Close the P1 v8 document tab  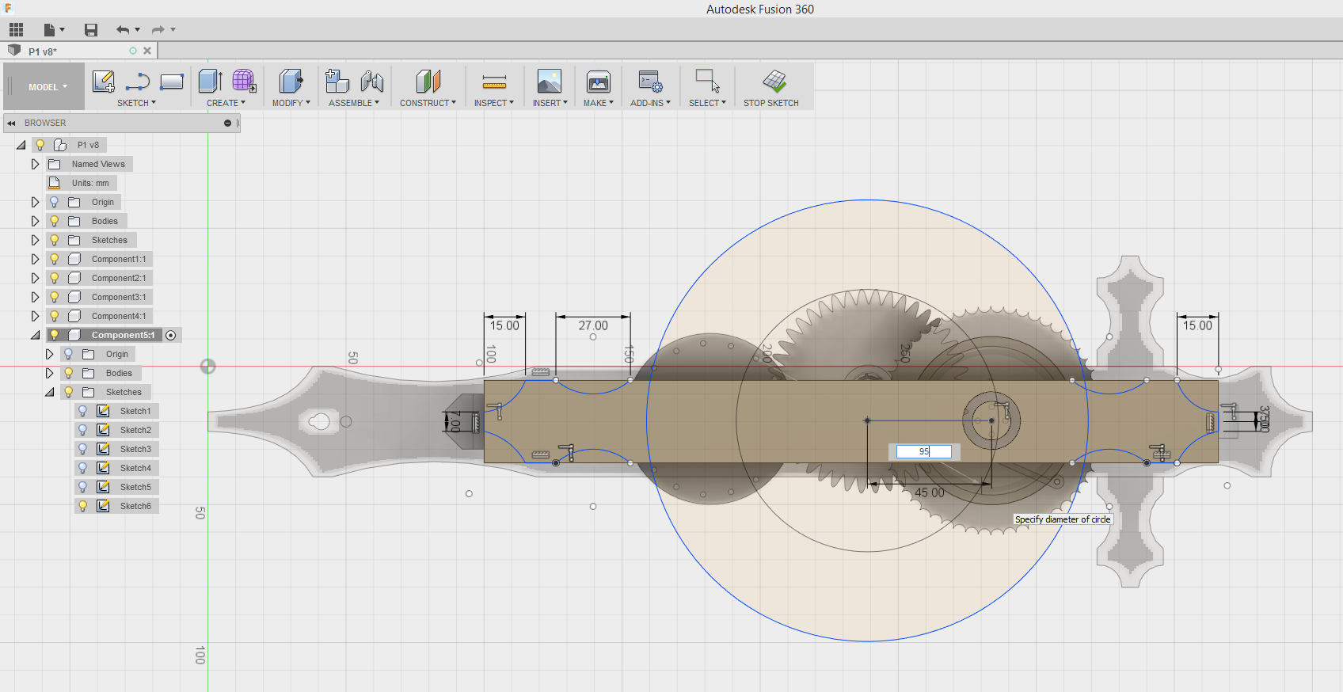(147, 51)
